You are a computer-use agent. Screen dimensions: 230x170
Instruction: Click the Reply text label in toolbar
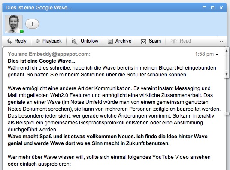[21, 41]
